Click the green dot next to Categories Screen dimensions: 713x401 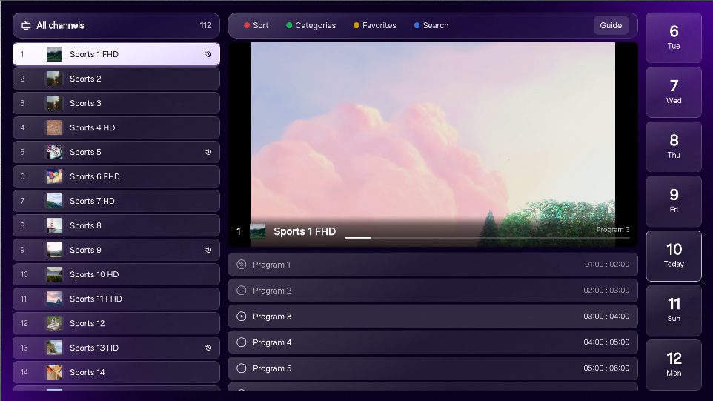(x=289, y=25)
